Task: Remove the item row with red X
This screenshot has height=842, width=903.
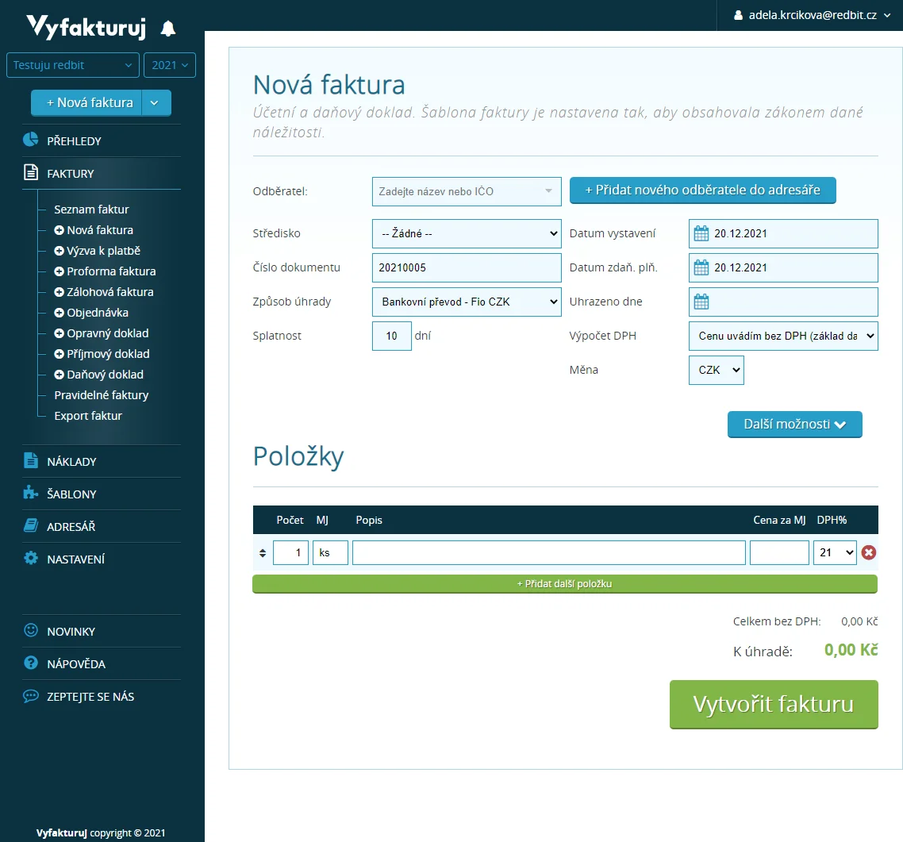Action: click(x=869, y=552)
